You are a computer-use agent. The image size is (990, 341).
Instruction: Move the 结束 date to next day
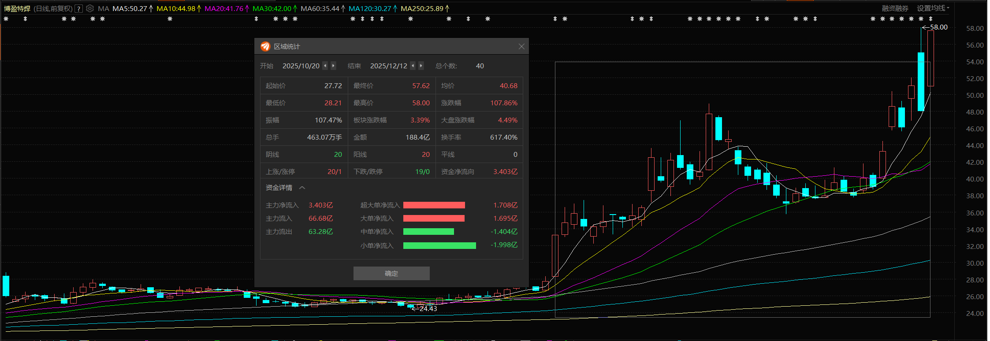tap(421, 66)
